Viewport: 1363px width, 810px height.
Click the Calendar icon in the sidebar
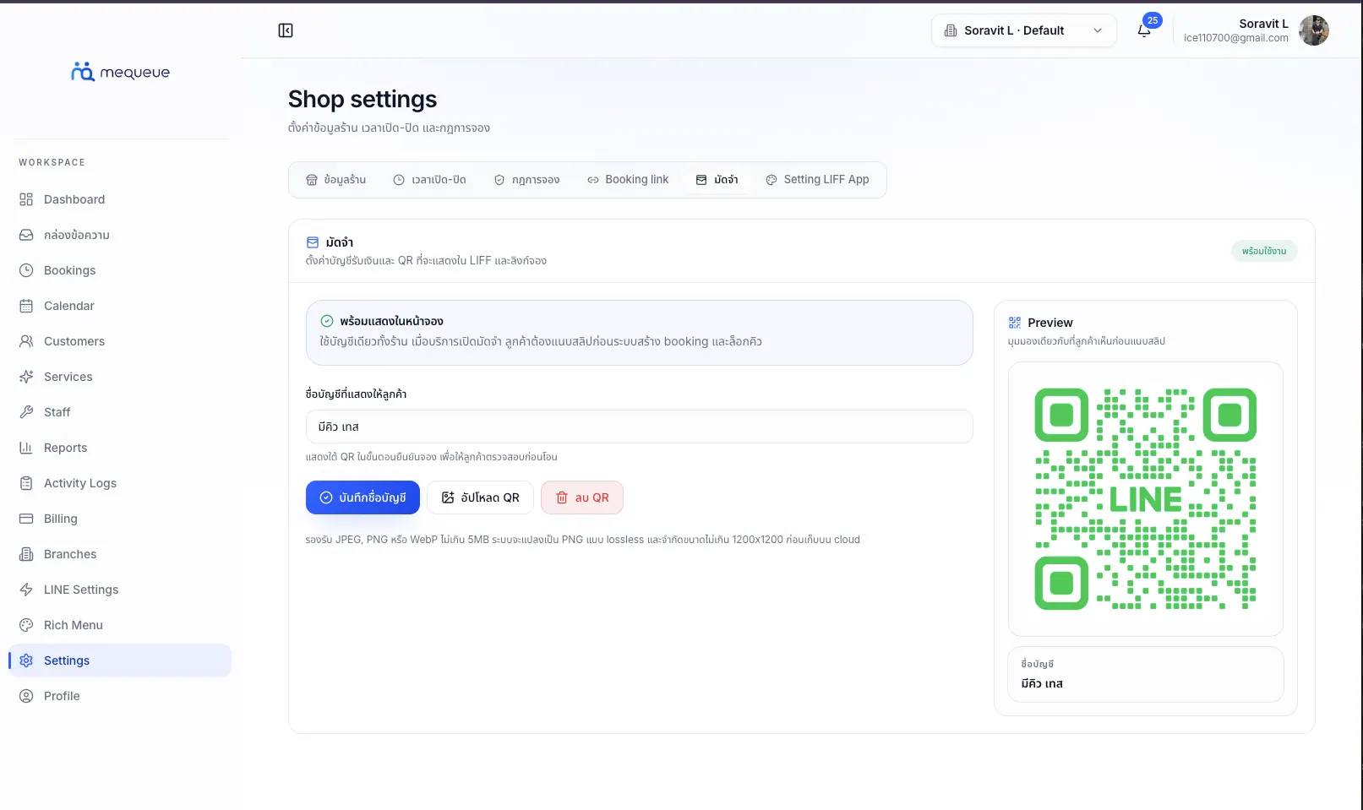[26, 306]
